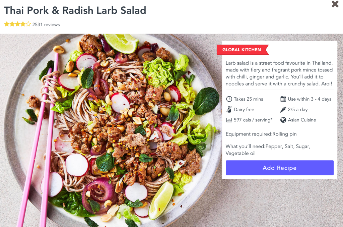Viewport: 343px width, 227px height.
Task: Click the larb salad dish photo
Action: [x=111, y=131]
